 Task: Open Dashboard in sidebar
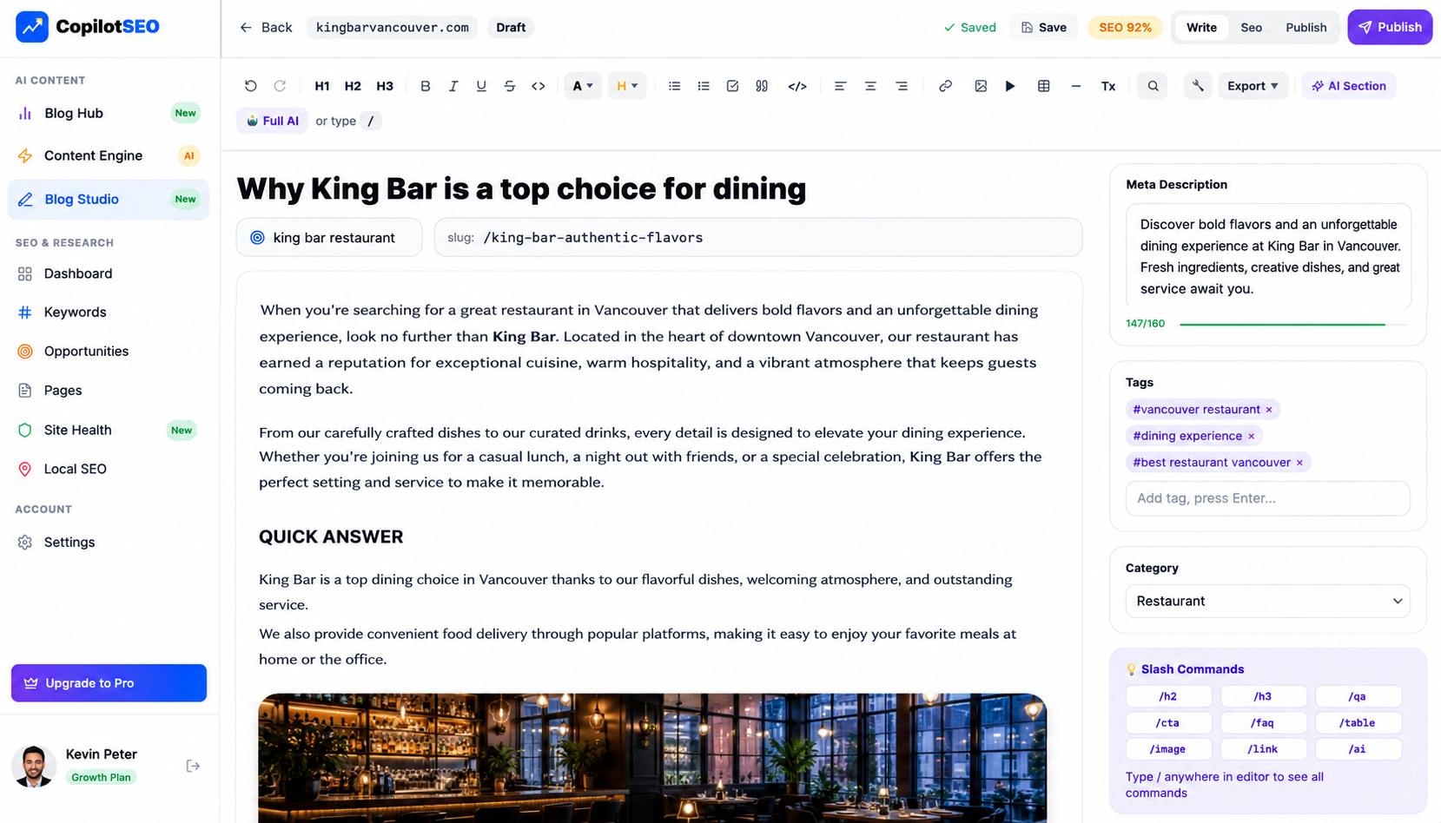coord(109,273)
